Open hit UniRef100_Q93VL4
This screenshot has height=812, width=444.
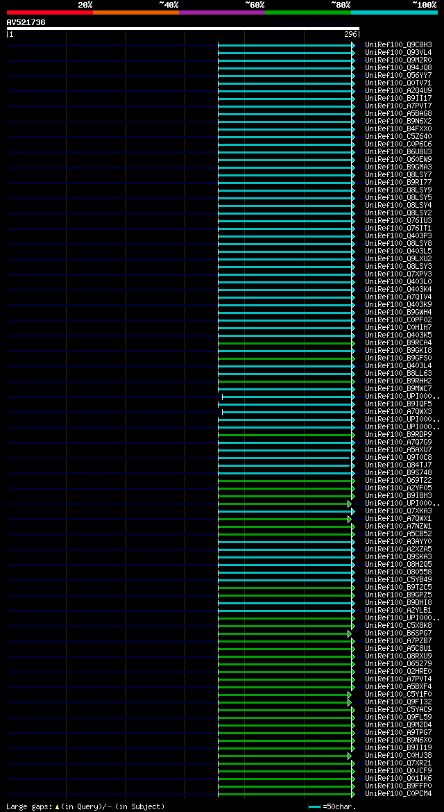[398, 52]
